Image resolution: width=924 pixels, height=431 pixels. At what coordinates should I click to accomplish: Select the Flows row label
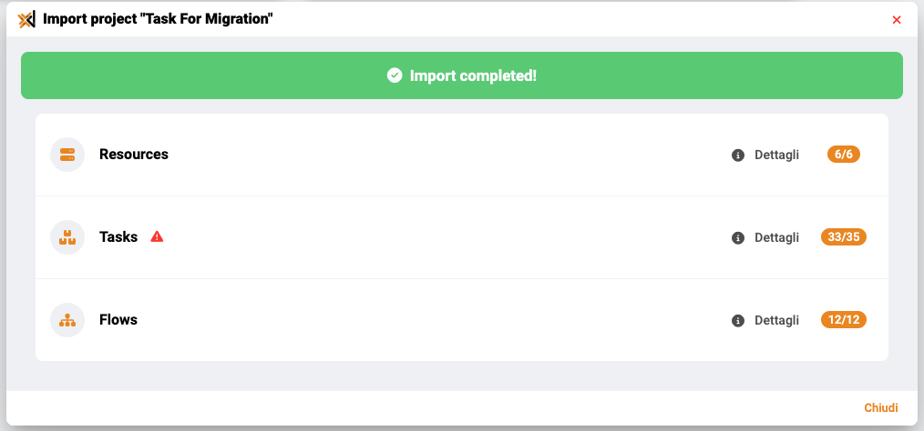point(118,320)
